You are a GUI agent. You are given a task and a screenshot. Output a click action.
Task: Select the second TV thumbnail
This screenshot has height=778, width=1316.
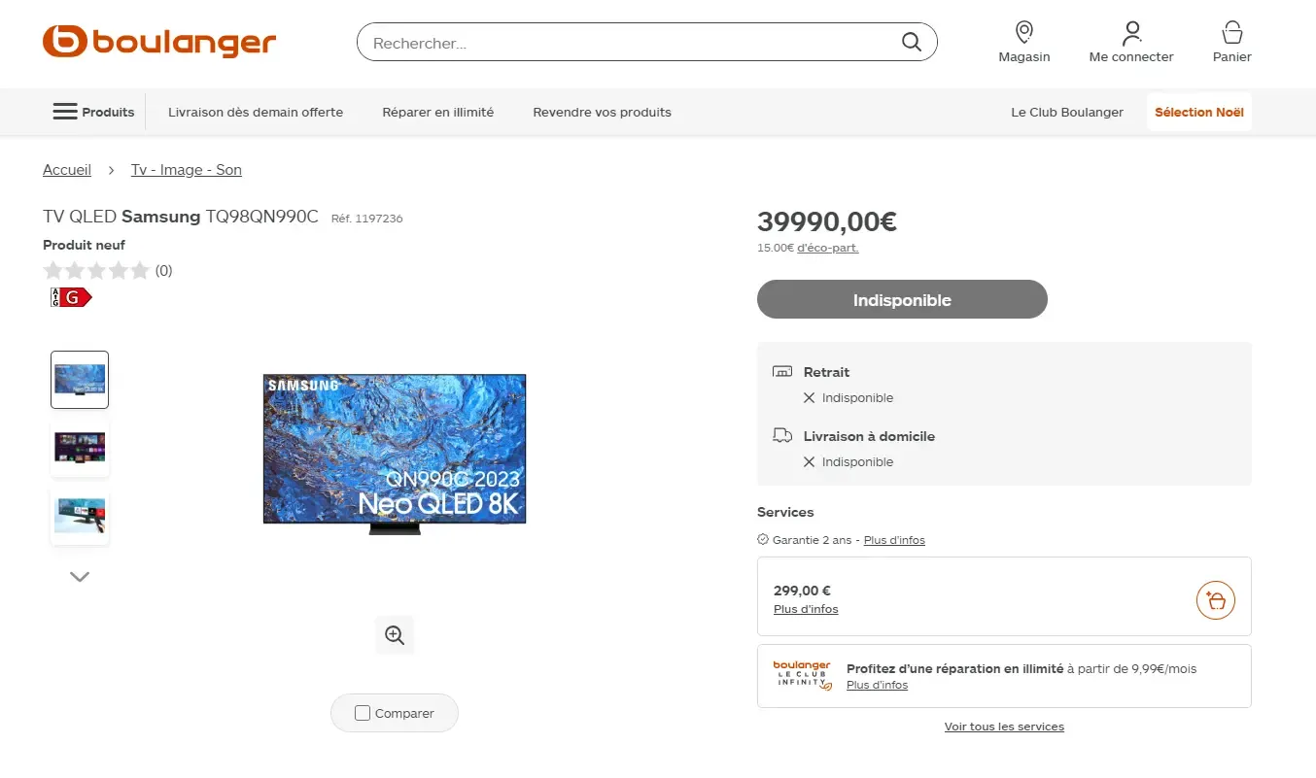tap(80, 448)
